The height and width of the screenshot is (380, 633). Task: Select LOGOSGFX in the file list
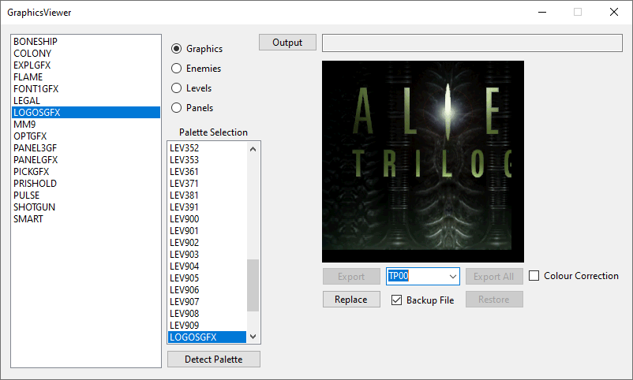(85, 113)
